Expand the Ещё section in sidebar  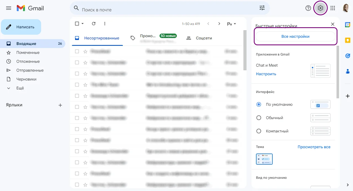tap(20, 88)
